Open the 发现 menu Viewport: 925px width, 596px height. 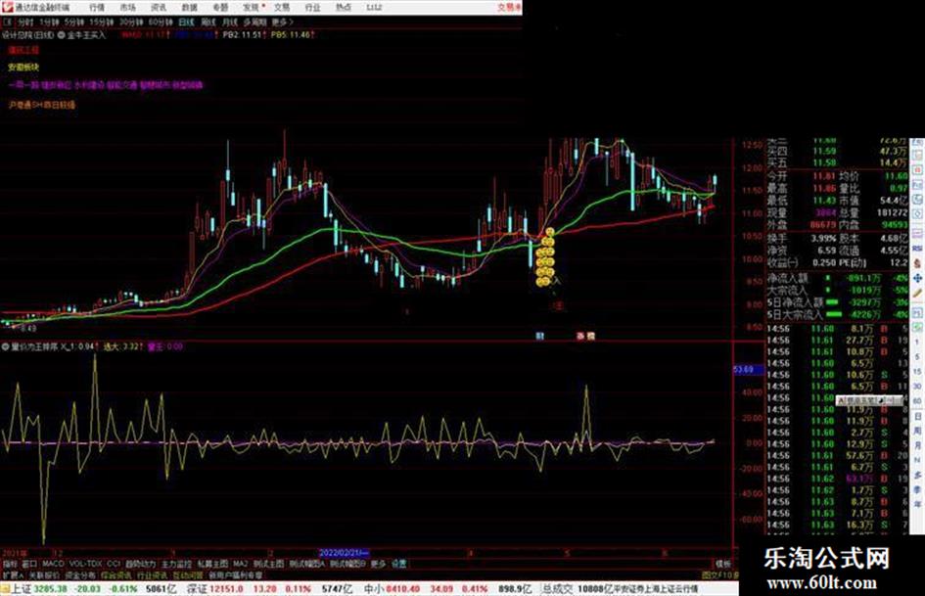[x=252, y=7]
